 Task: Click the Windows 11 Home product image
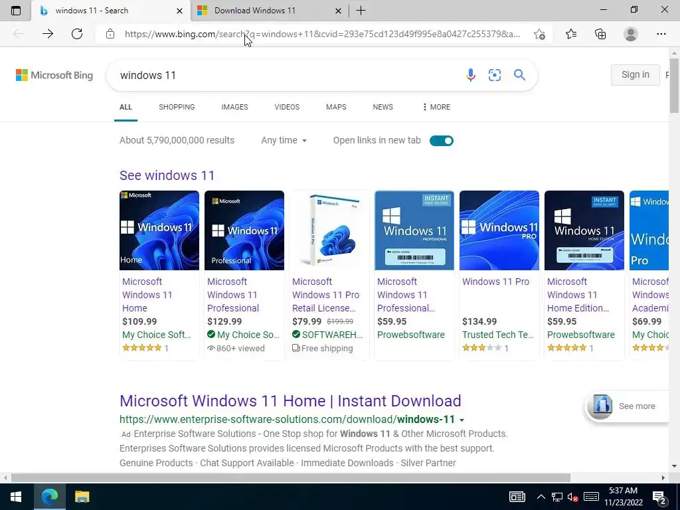pyautogui.click(x=159, y=230)
